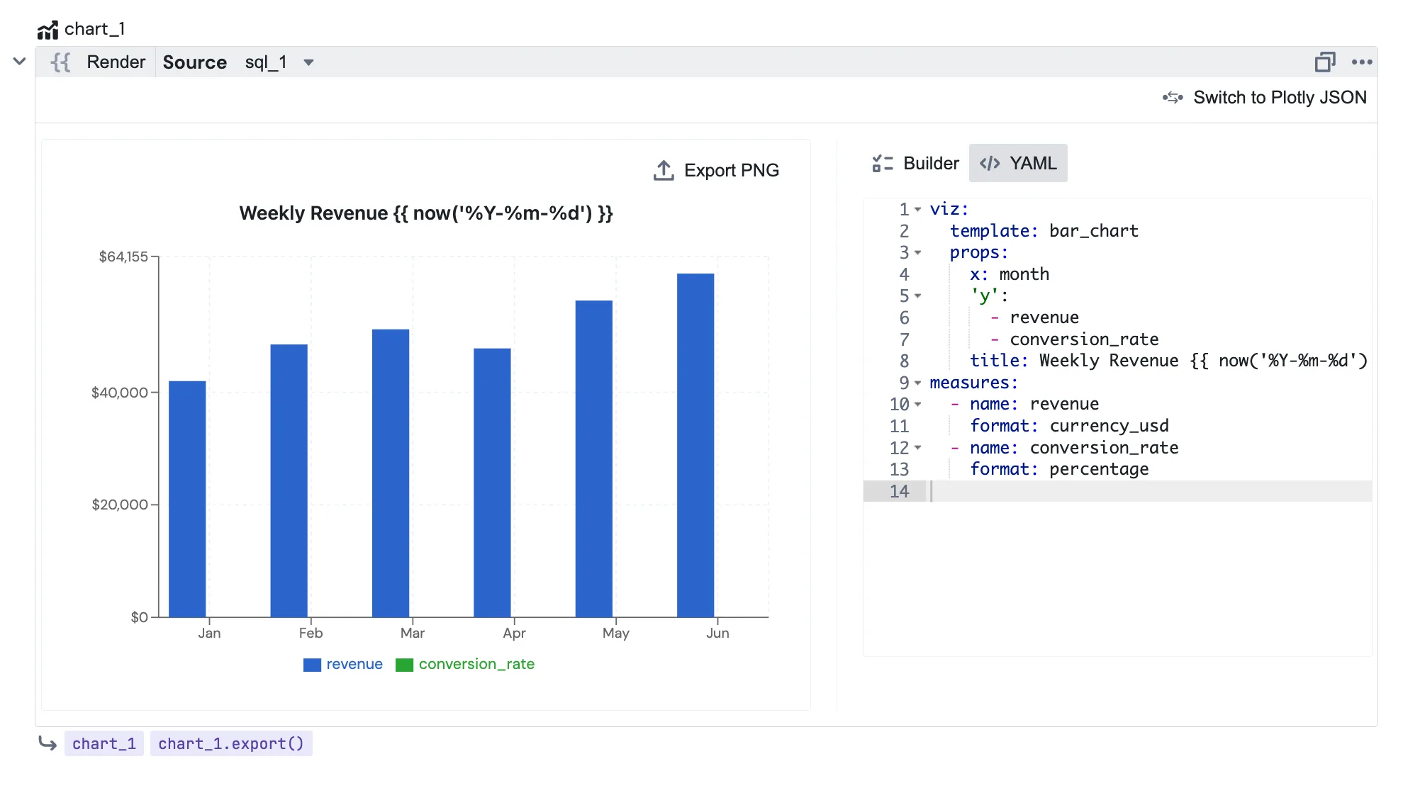This screenshot has width=1425, height=788.
Task: Click 'format: percentage' on line 13
Action: pyautogui.click(x=1059, y=469)
